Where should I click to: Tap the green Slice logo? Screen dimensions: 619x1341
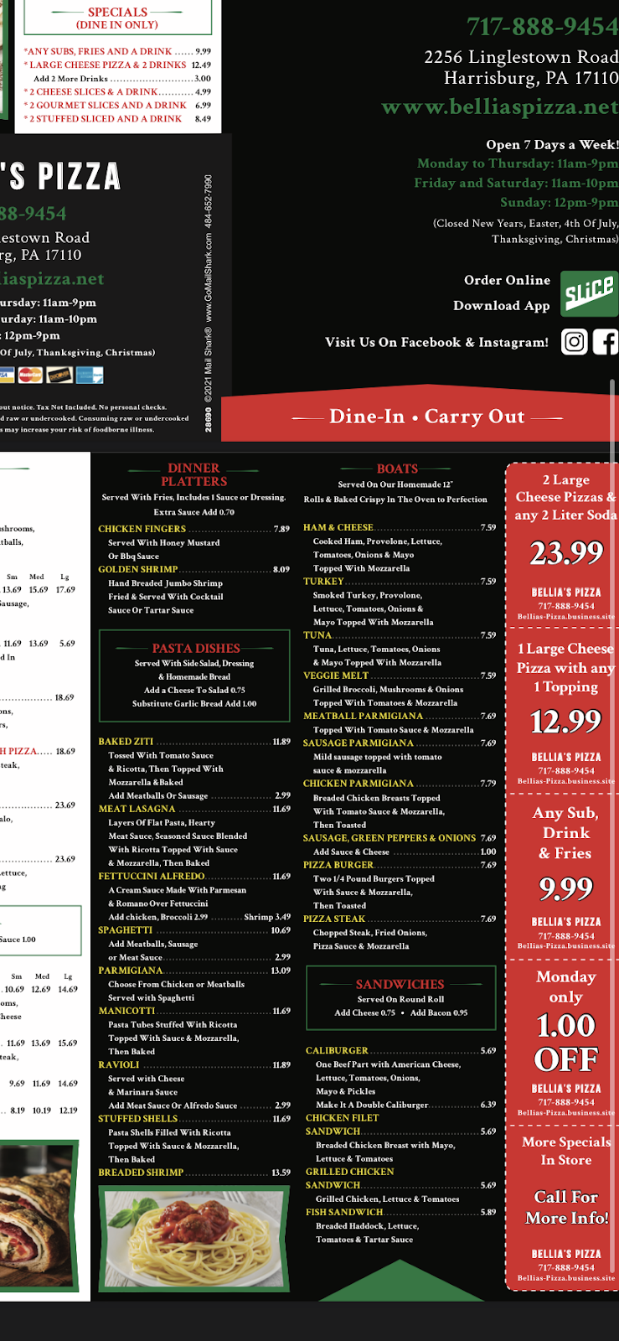589,293
